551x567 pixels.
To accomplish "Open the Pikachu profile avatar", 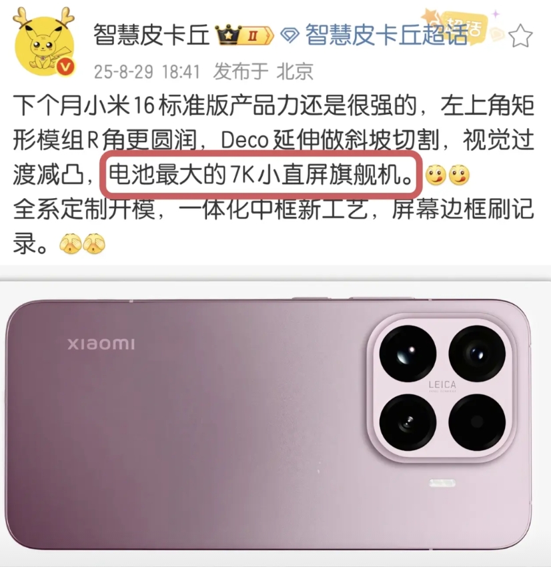I will click(x=43, y=43).
